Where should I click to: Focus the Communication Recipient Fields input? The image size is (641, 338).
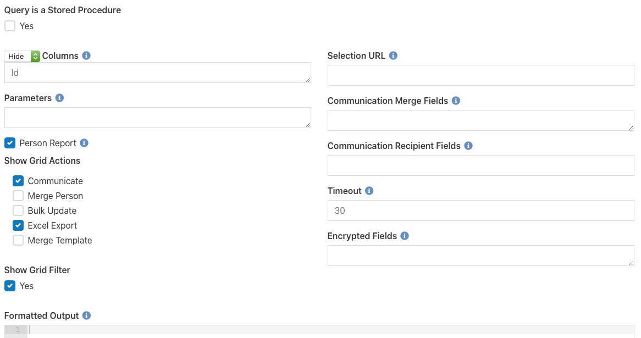coord(480,165)
